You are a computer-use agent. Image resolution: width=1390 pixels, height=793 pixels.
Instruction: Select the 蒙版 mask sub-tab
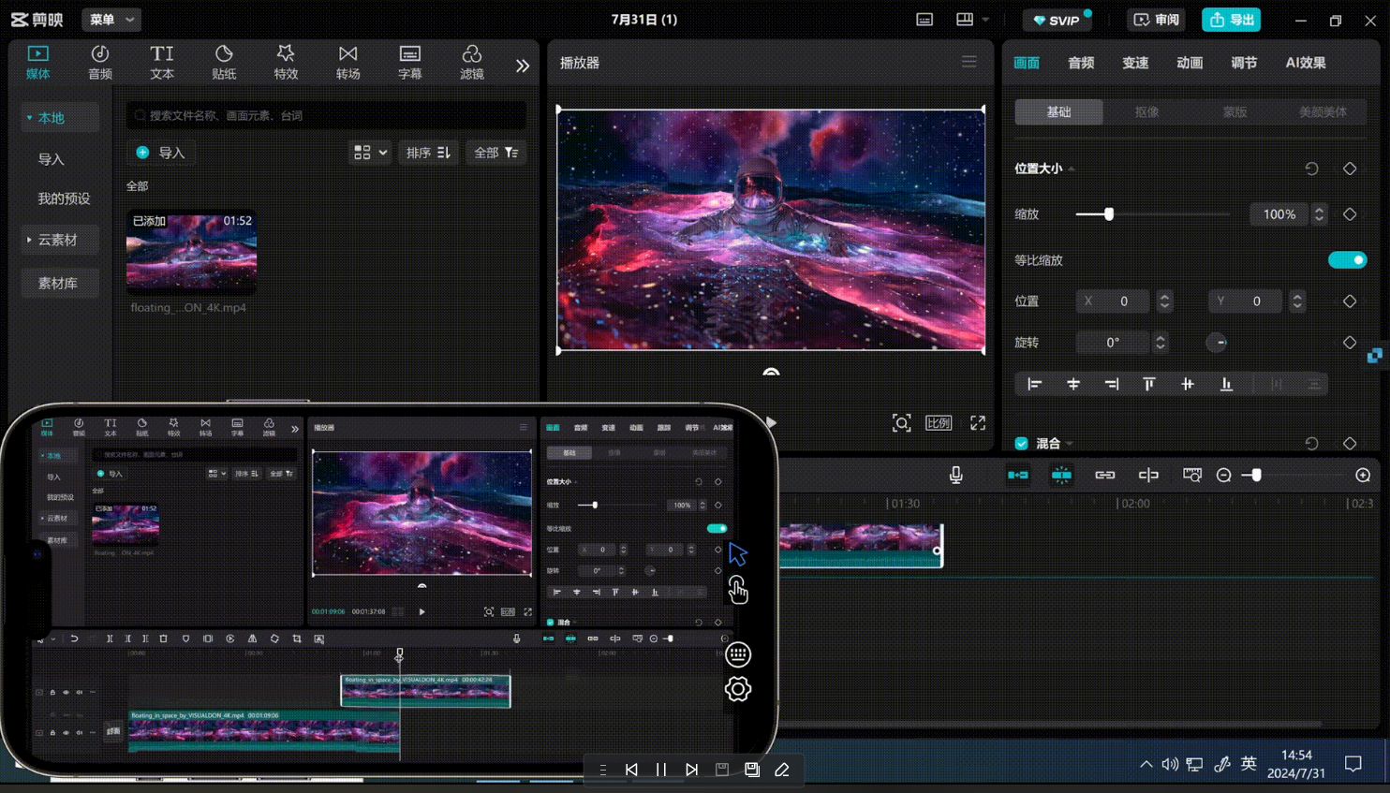point(1235,112)
